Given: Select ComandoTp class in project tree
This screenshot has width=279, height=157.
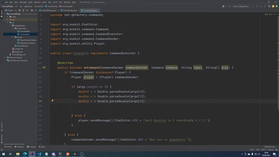Looking at the screenshot, I should pyautogui.click(x=24, y=34).
